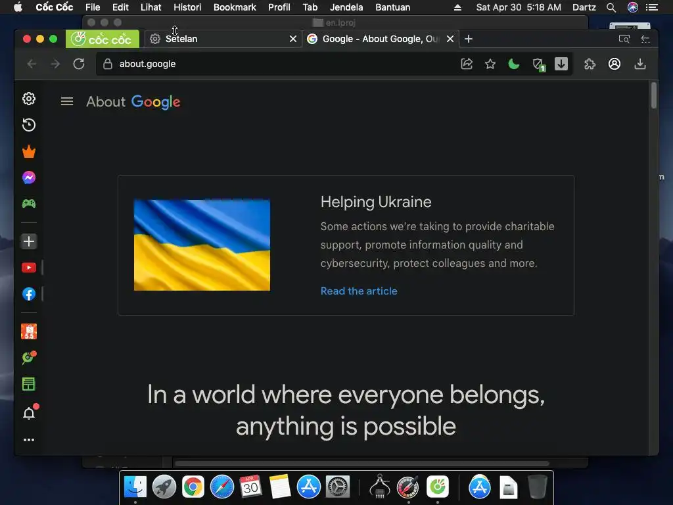This screenshot has width=673, height=505.
Task: Go back to previous page
Action: [x=32, y=64]
